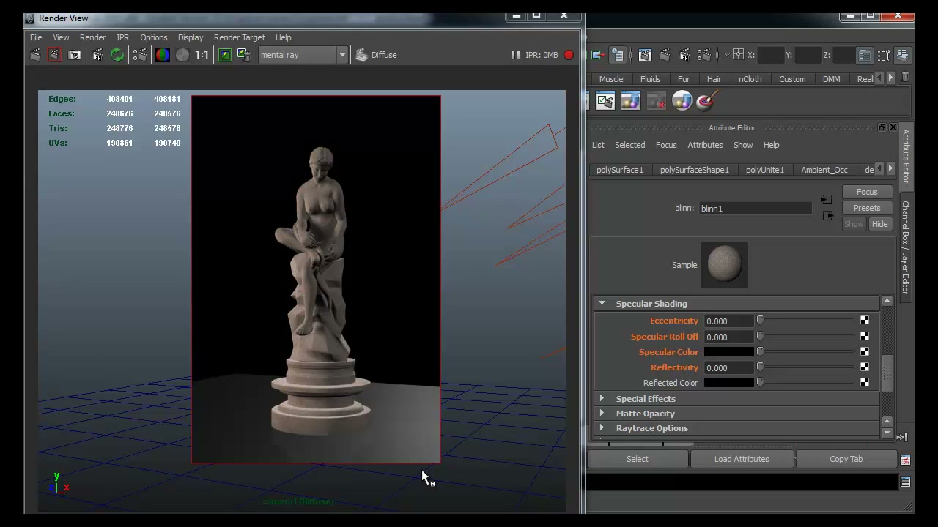Click the Remove Image trash icon

(244, 55)
